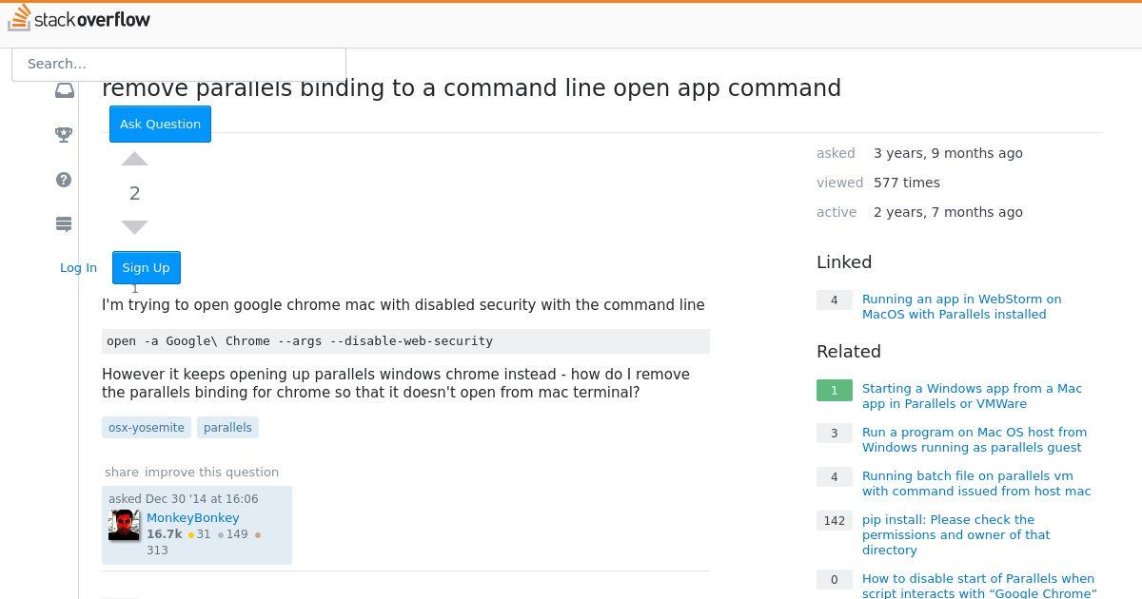Click improve this question link
1142x599 pixels.
(x=211, y=473)
